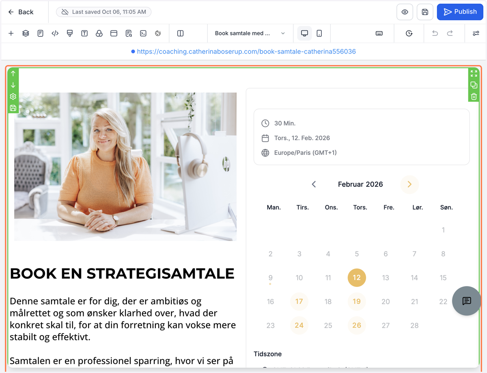Click the Last saved status pill

pos(104,12)
